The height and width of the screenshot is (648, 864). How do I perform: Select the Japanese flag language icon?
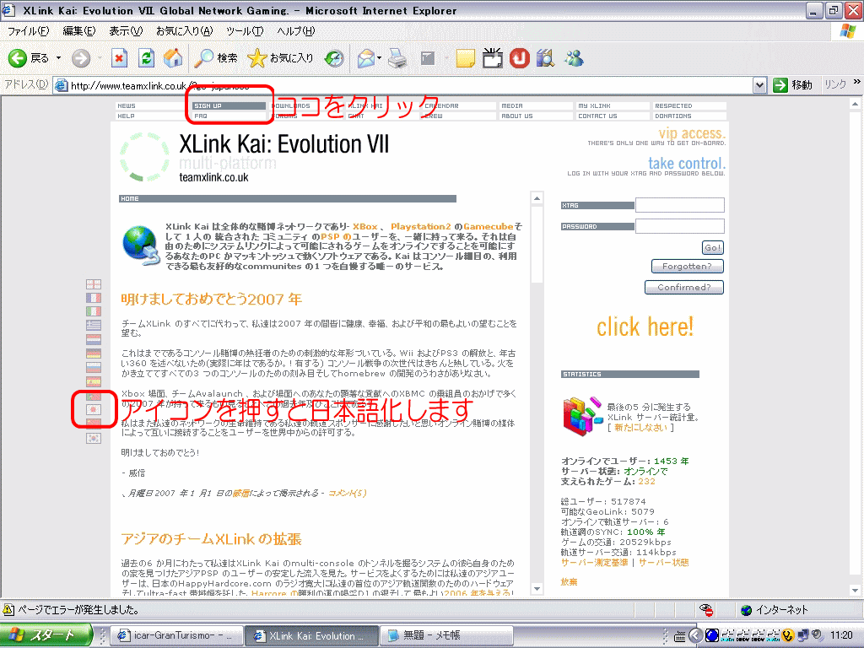tap(94, 409)
